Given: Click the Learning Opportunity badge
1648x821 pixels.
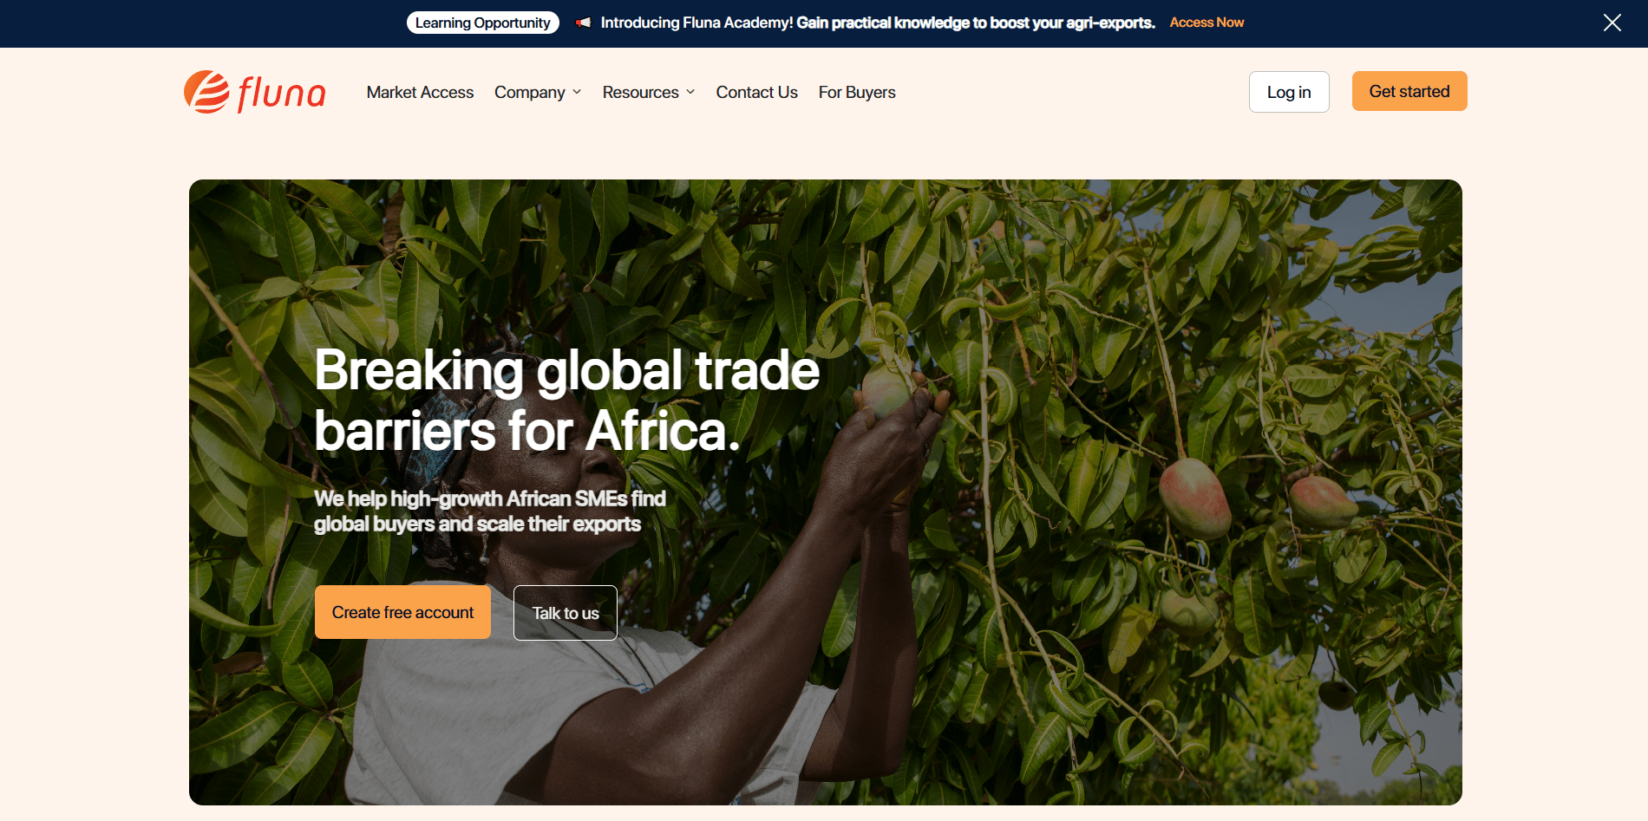Looking at the screenshot, I should (x=482, y=23).
